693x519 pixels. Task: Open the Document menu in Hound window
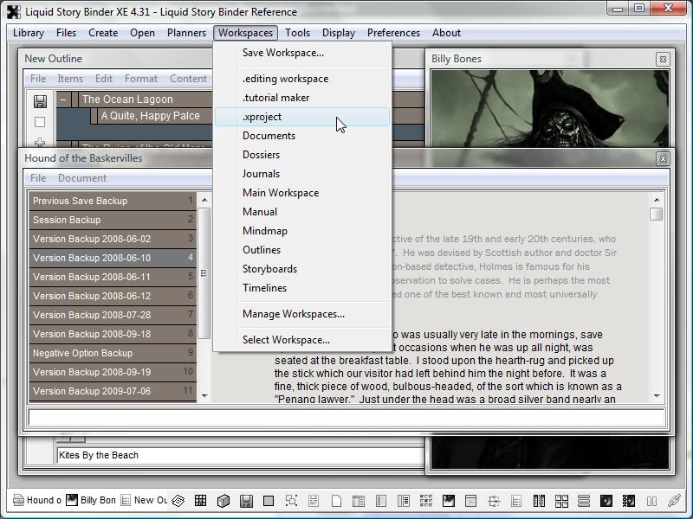tap(82, 178)
